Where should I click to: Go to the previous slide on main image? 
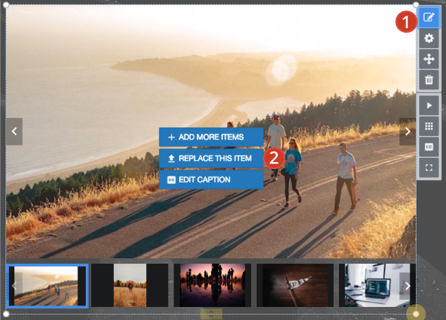14,131
